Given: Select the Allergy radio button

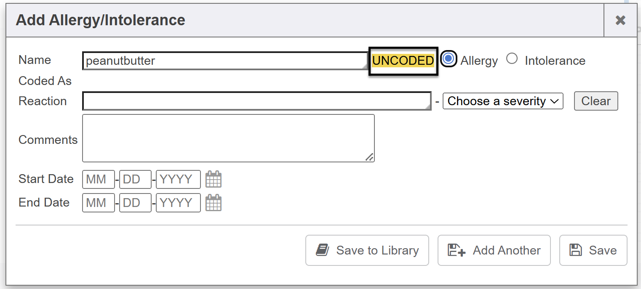Looking at the screenshot, I should tap(449, 58).
